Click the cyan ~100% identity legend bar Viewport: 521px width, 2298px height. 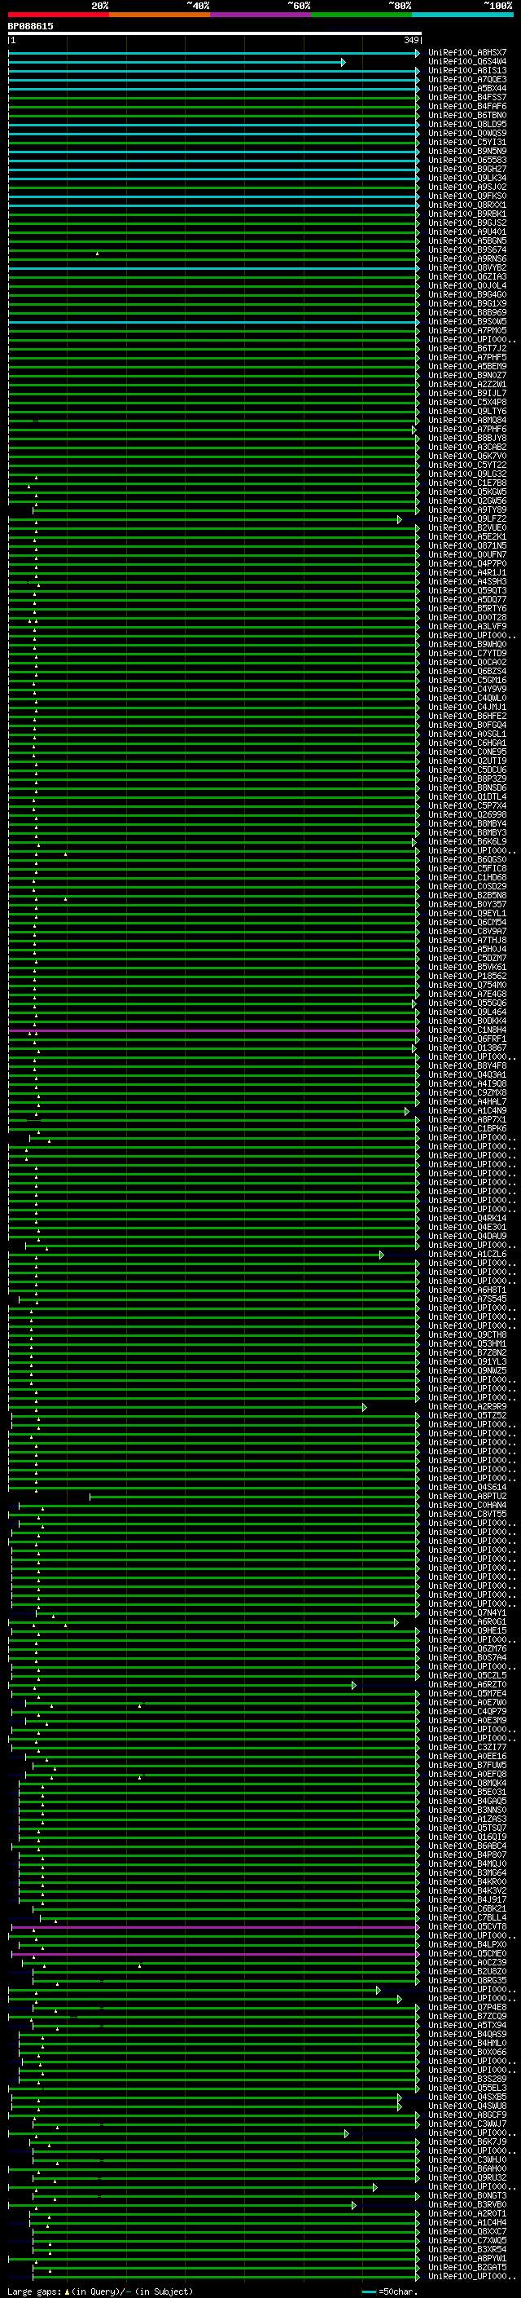pos(462,15)
